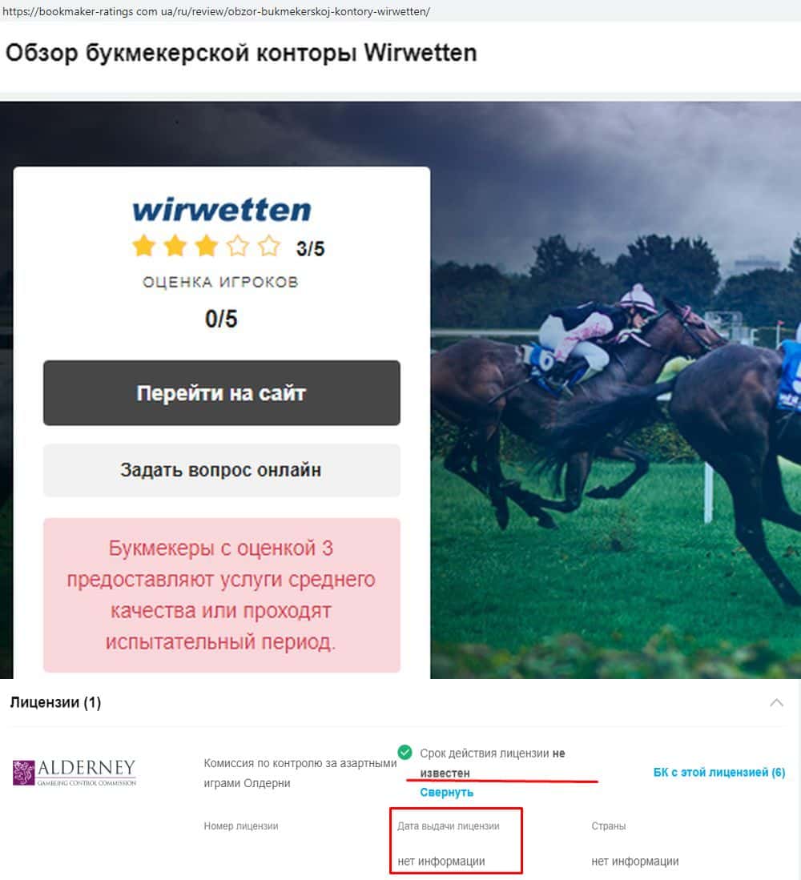Click the Свернуть link to collapse details
801x880 pixels.
pos(447,793)
